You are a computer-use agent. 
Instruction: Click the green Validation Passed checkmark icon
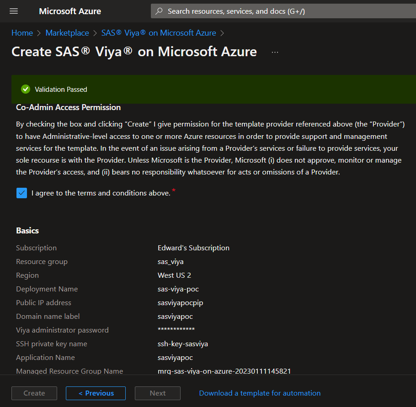(26, 89)
